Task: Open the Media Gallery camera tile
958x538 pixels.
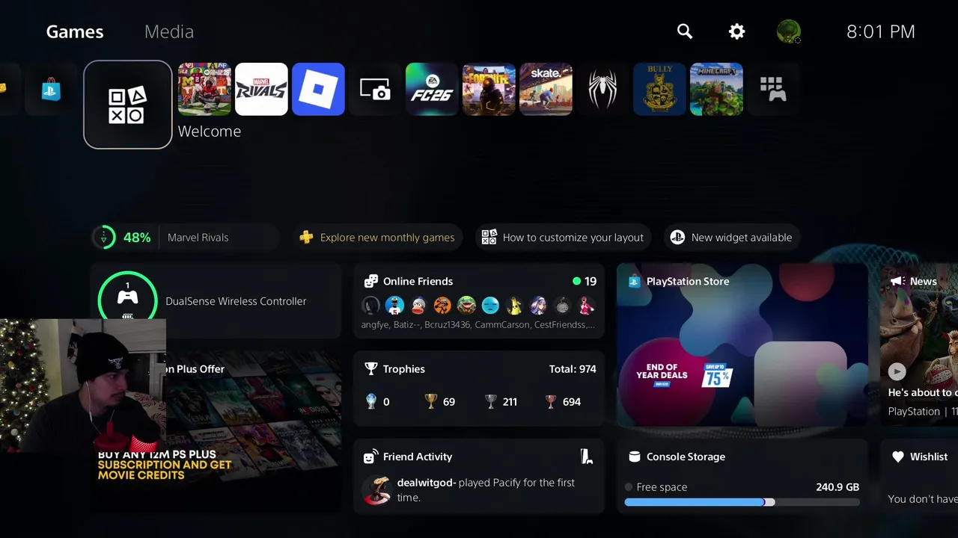Action: [x=375, y=89]
